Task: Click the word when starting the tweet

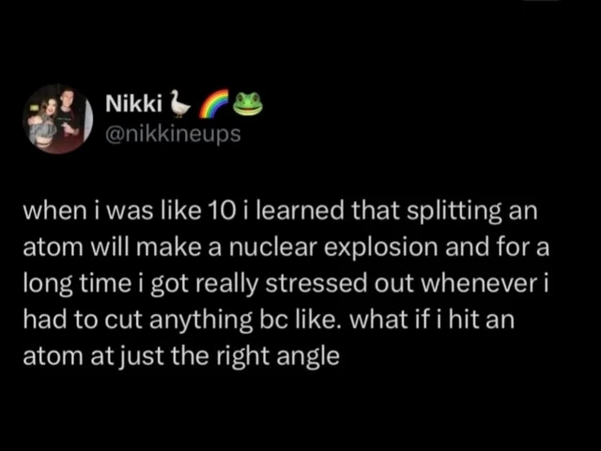Action: [x=54, y=212]
